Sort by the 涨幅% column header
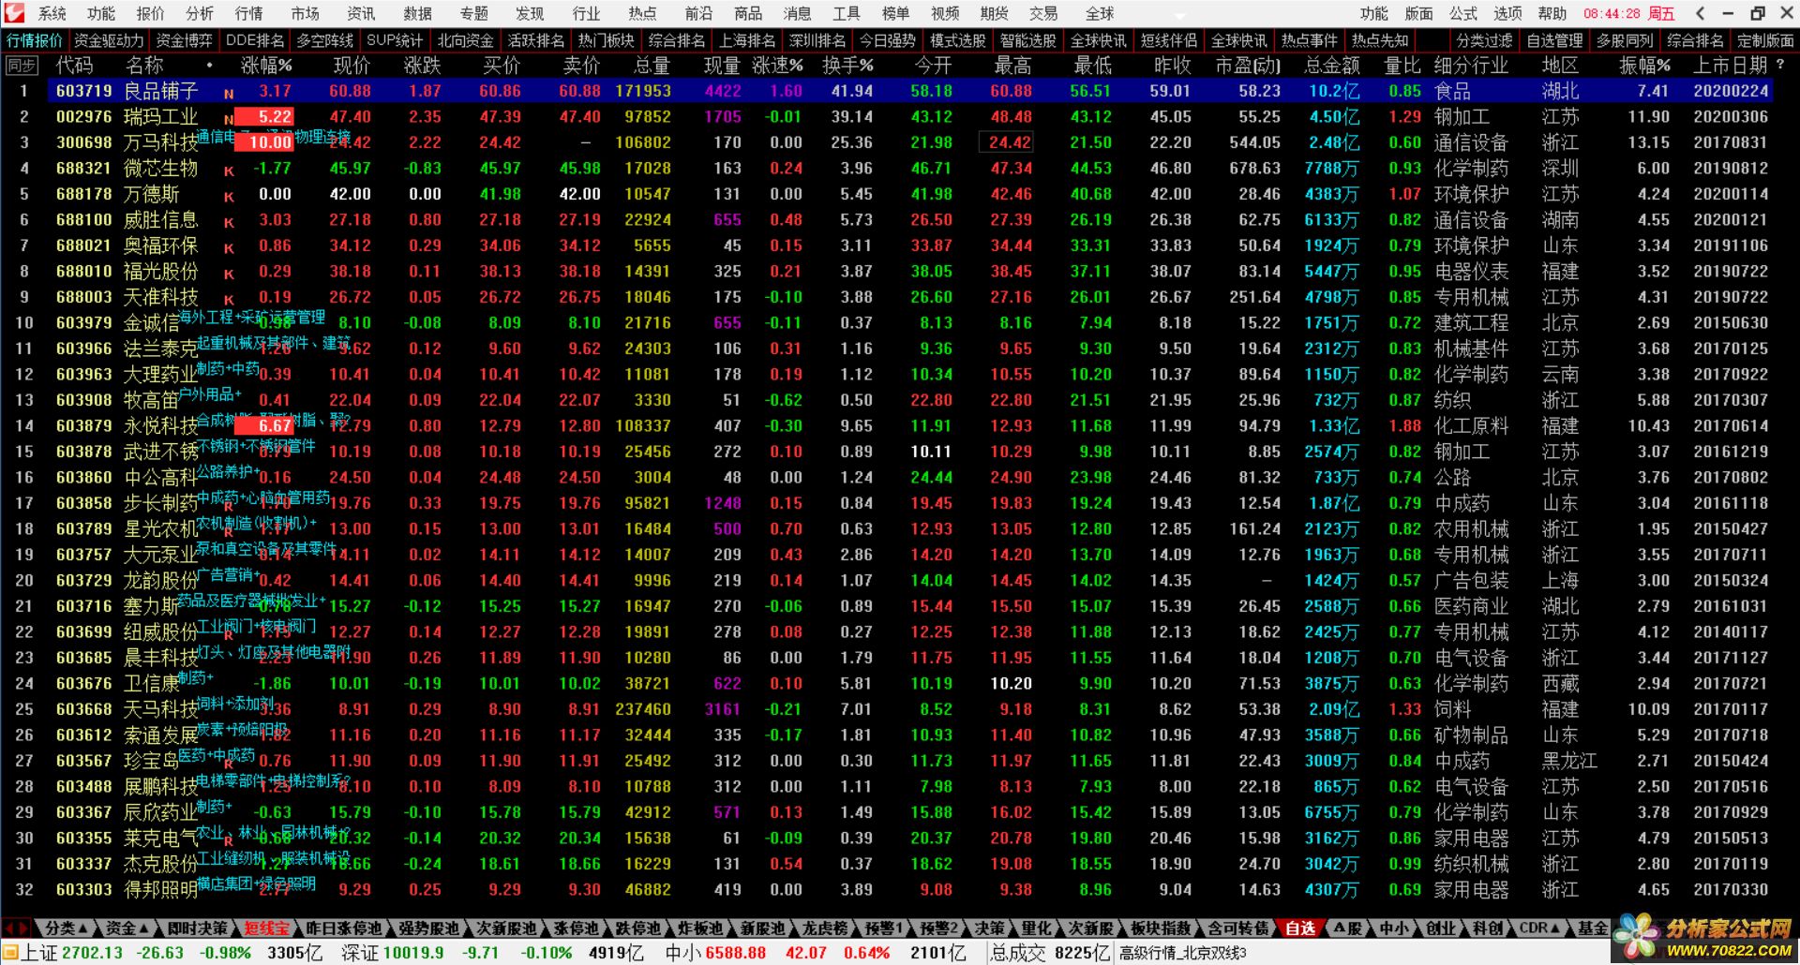Screen dimensions: 1800x965 (266, 66)
